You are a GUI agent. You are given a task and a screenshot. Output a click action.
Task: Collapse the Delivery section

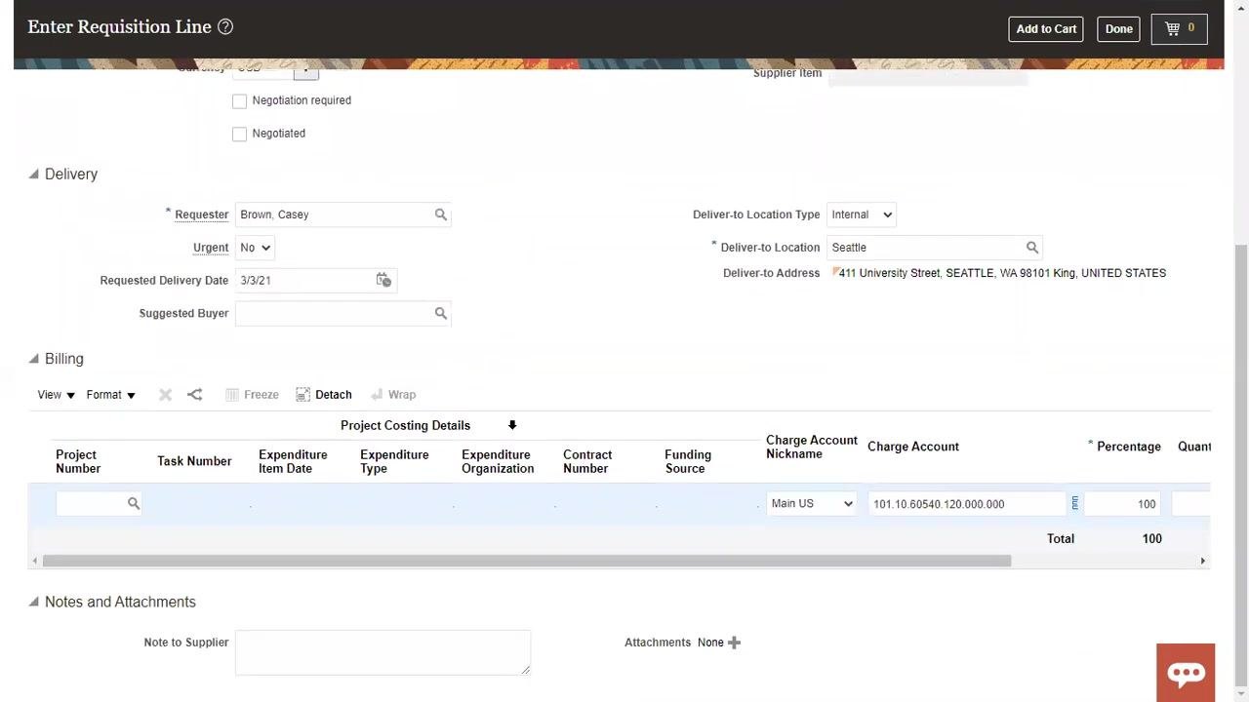pyautogui.click(x=33, y=174)
